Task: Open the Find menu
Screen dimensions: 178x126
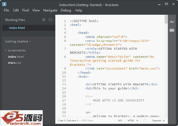Action: 25,10
